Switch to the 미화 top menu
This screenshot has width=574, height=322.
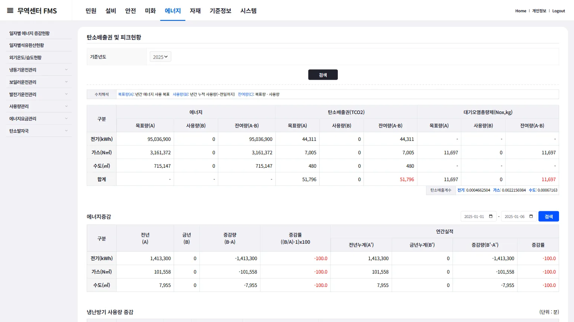point(150,11)
